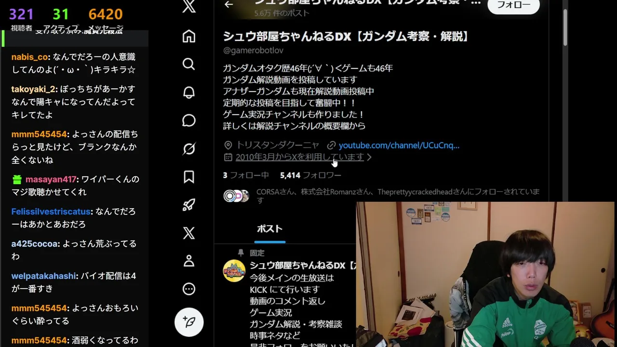Click the mutual followers avatar cluster

[x=236, y=196]
